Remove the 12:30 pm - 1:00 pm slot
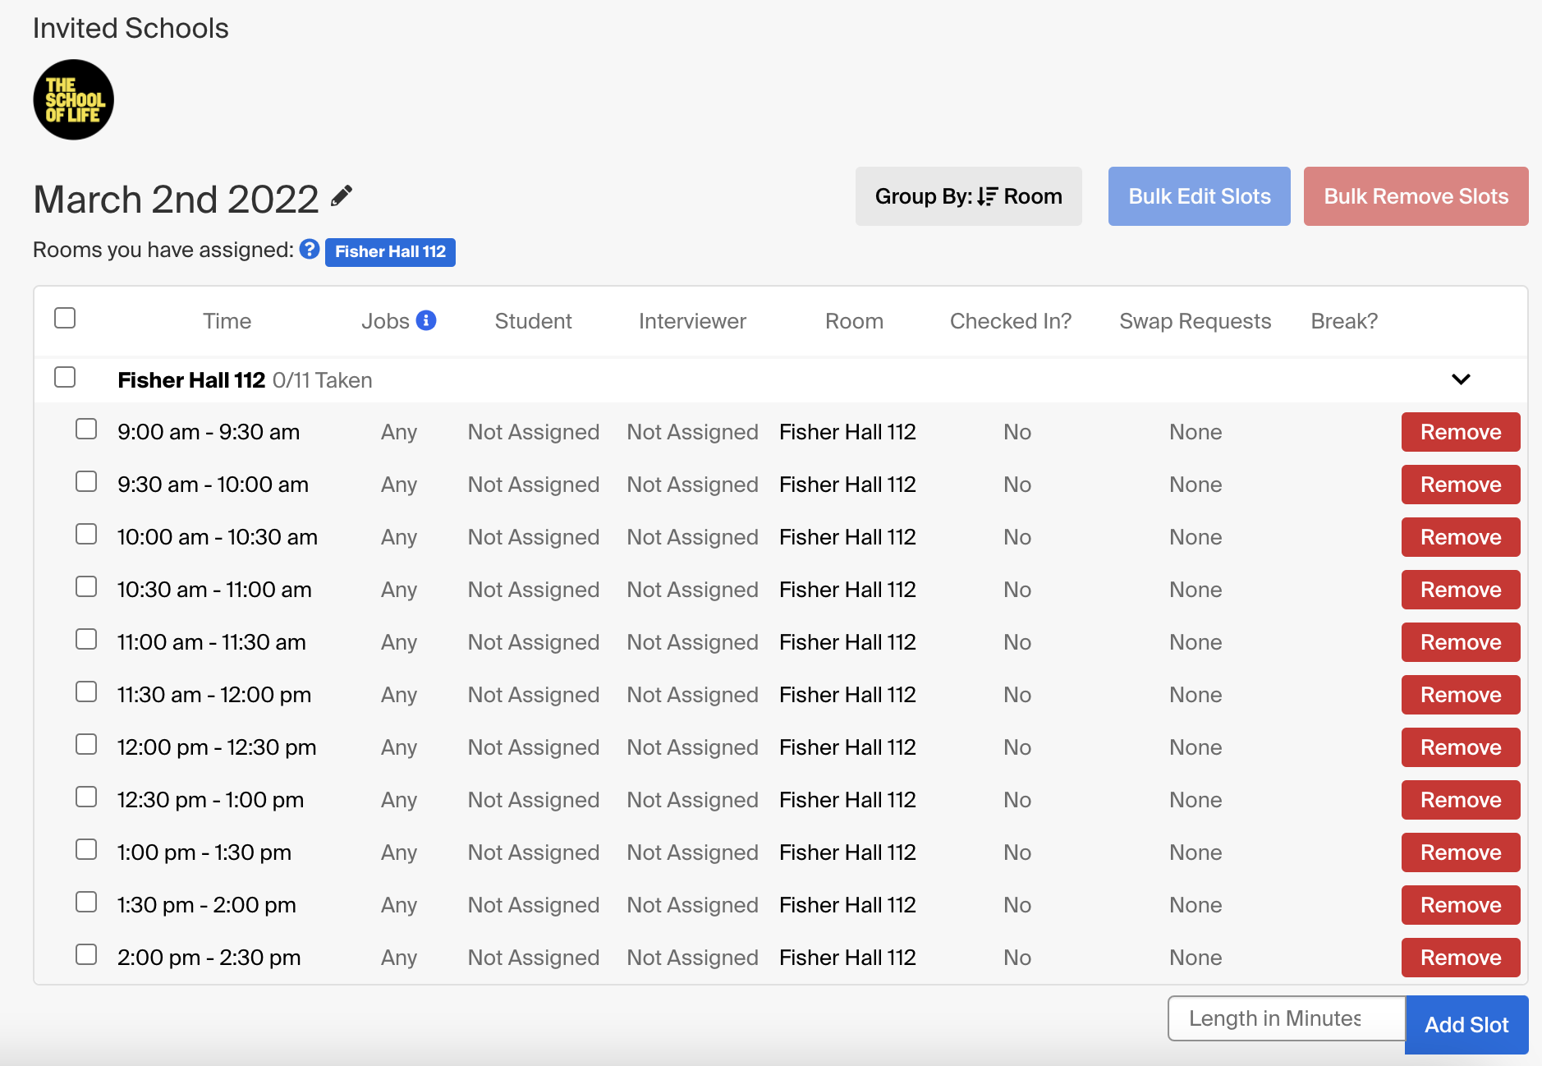The image size is (1542, 1066). tap(1461, 800)
